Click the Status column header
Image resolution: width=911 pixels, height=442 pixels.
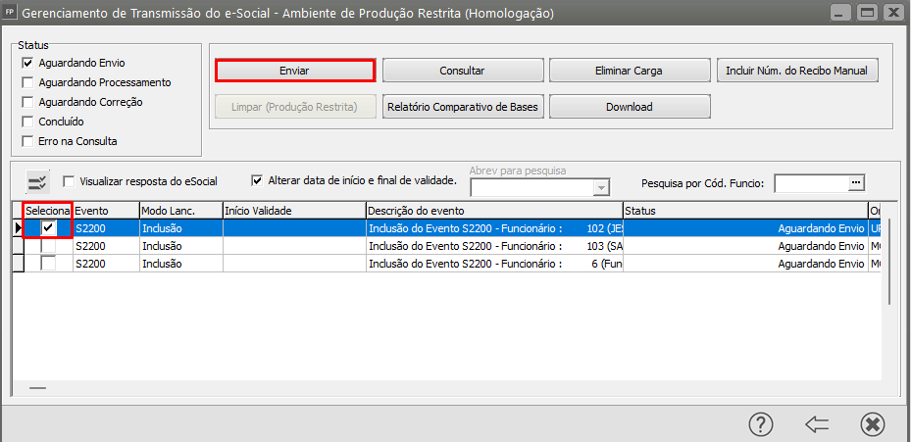click(745, 211)
